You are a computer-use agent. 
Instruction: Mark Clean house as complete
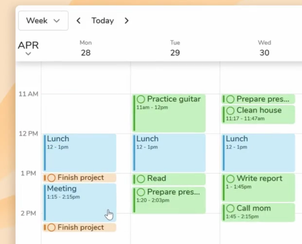coord(230,110)
